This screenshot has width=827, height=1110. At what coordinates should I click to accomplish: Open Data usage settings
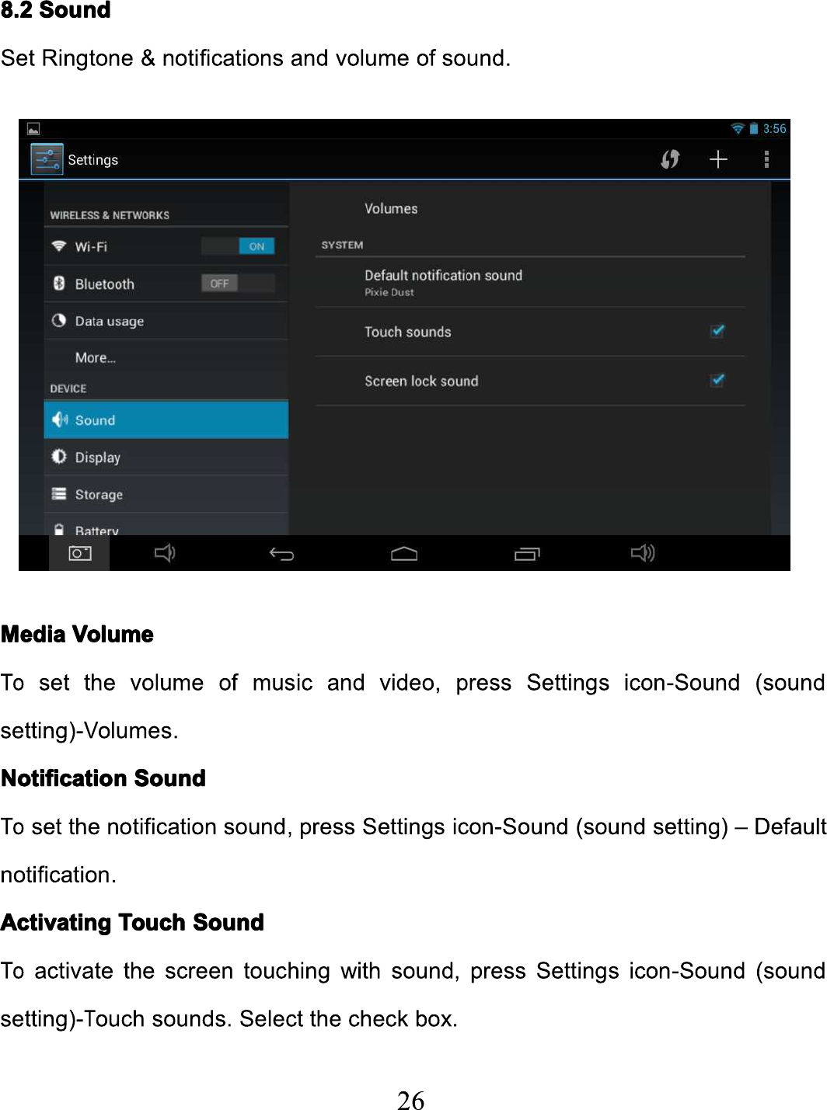166,321
